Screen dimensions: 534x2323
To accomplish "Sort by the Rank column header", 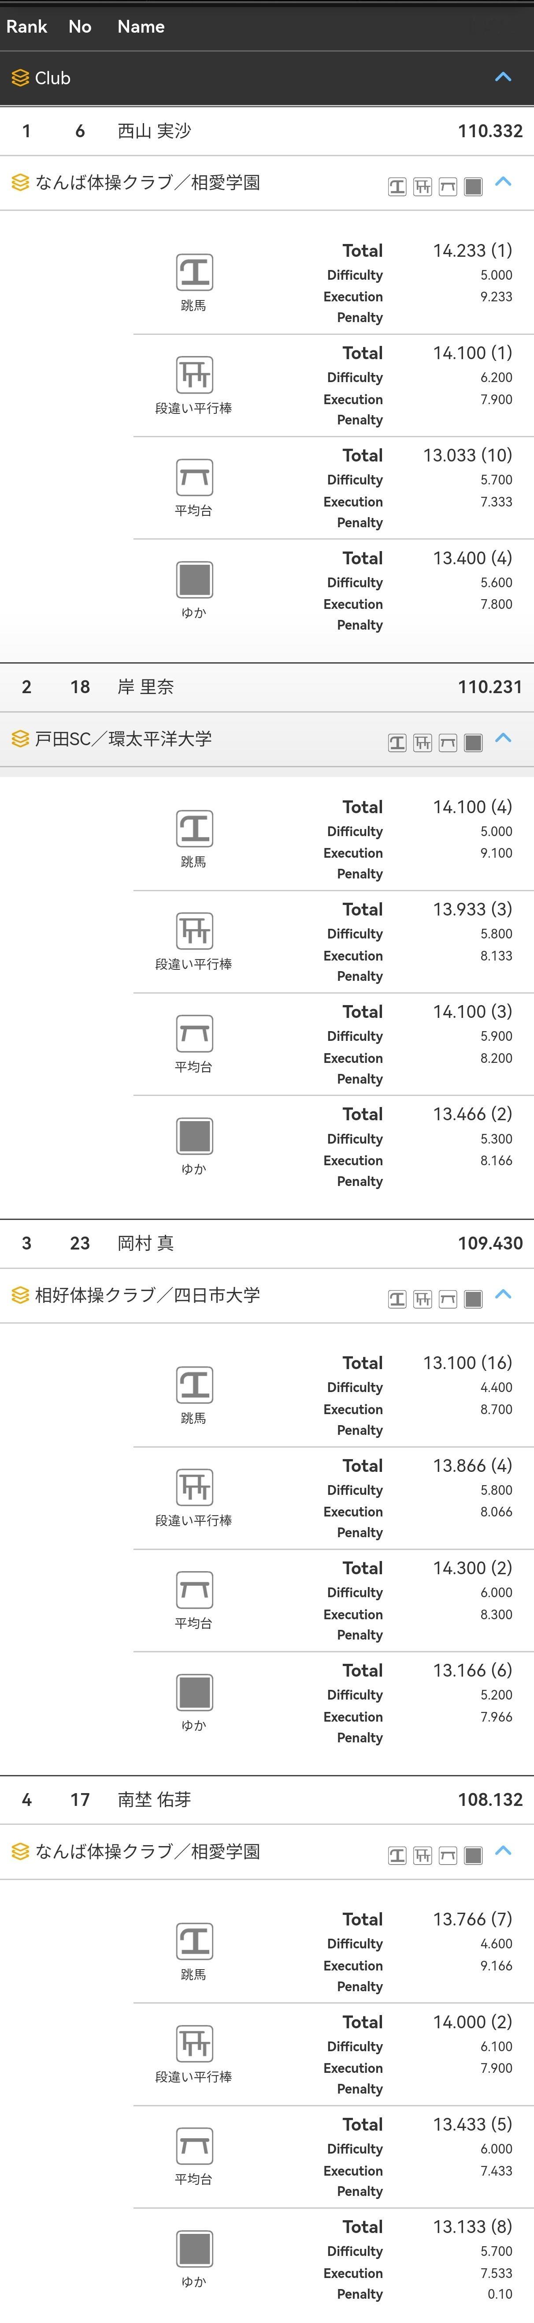I will pos(26,26).
